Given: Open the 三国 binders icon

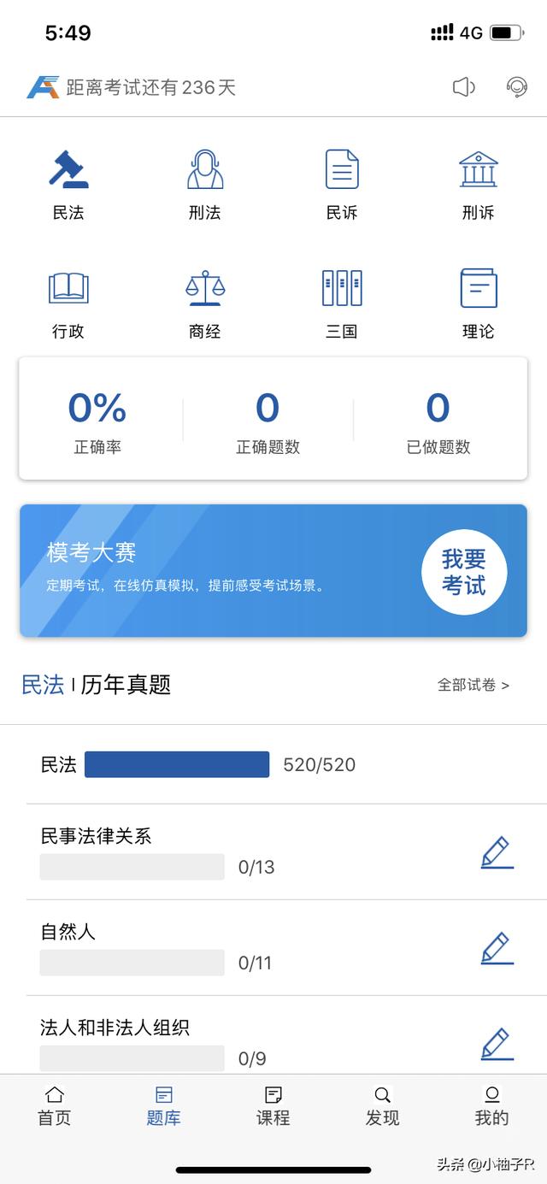Looking at the screenshot, I should coord(342,289).
